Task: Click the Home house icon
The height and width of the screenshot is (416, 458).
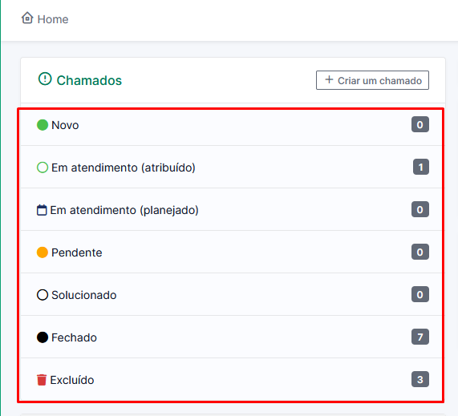Action: click(27, 18)
